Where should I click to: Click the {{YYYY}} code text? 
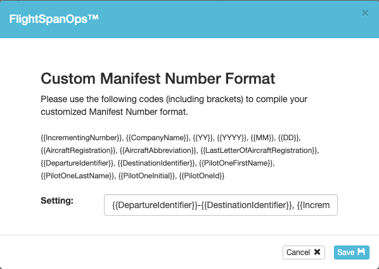pos(231,138)
